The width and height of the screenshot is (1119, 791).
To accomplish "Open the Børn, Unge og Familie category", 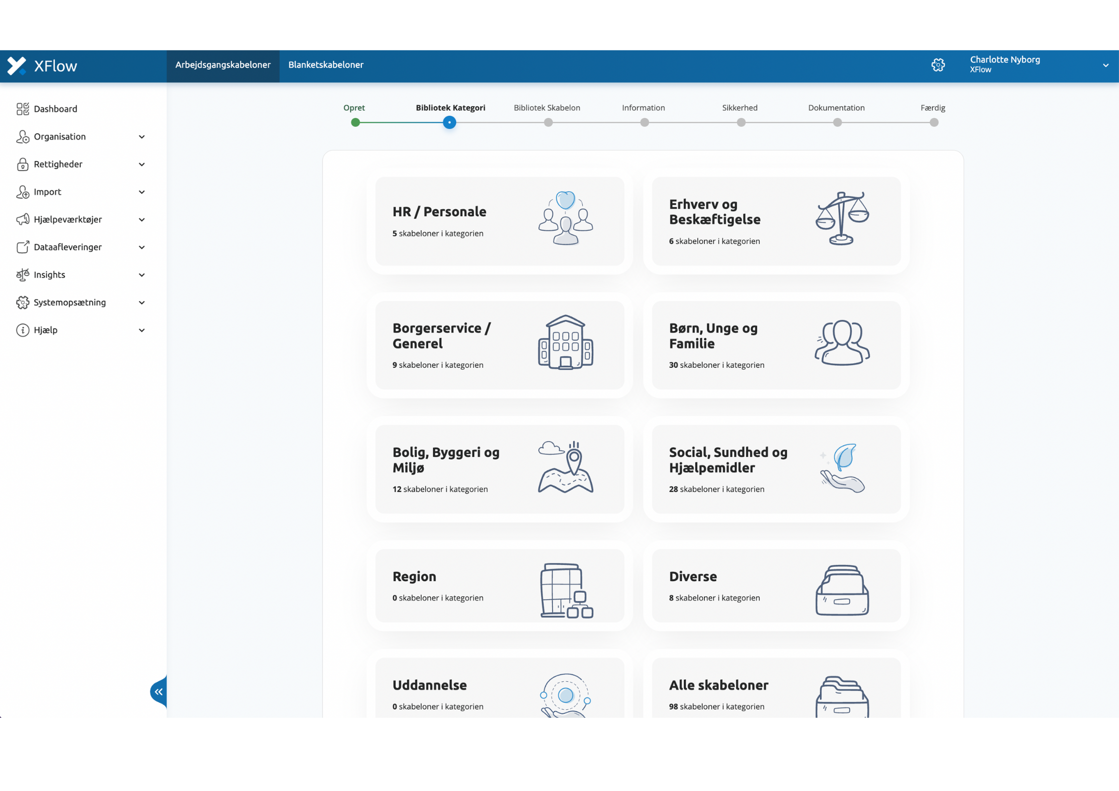I will [776, 345].
